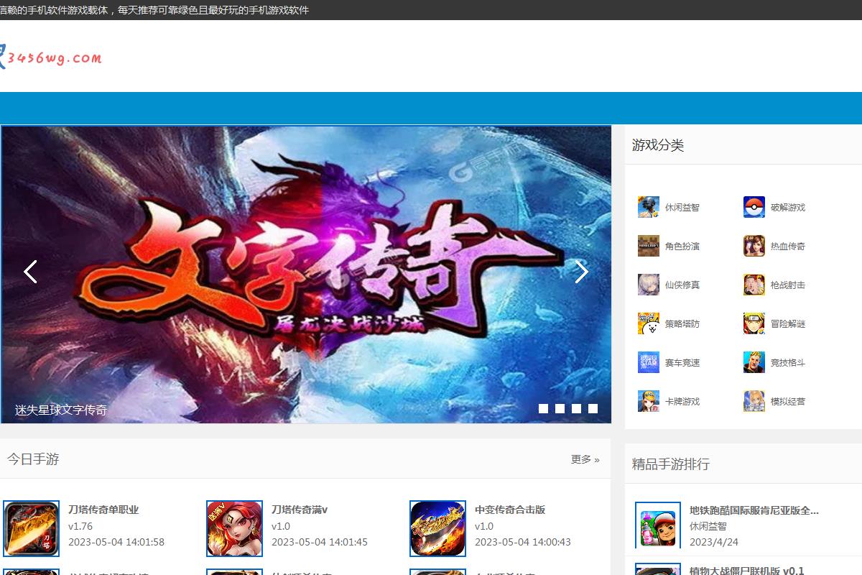Click the 2023/4/24 date in rankings
Image resolution: width=862 pixels, height=575 pixels.
coord(714,542)
